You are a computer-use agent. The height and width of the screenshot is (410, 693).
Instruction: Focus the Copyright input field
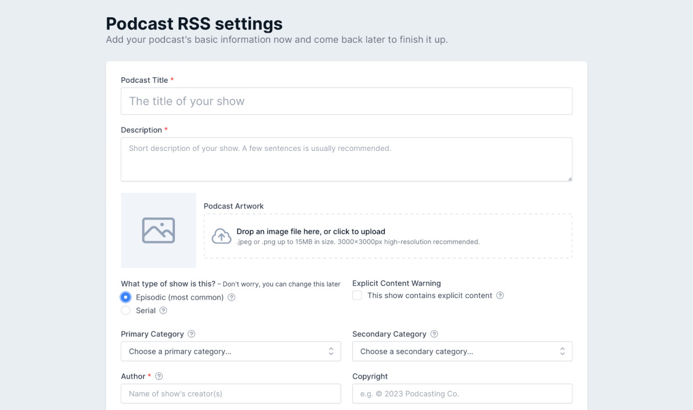point(462,393)
